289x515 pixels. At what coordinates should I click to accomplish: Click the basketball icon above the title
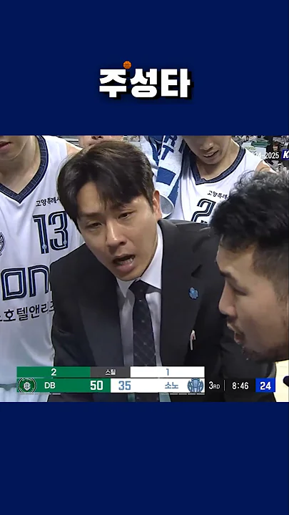(x=127, y=64)
